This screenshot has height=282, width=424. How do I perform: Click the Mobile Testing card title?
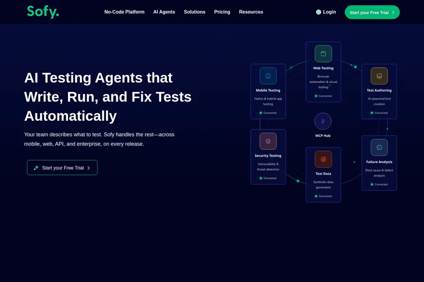pos(268,90)
